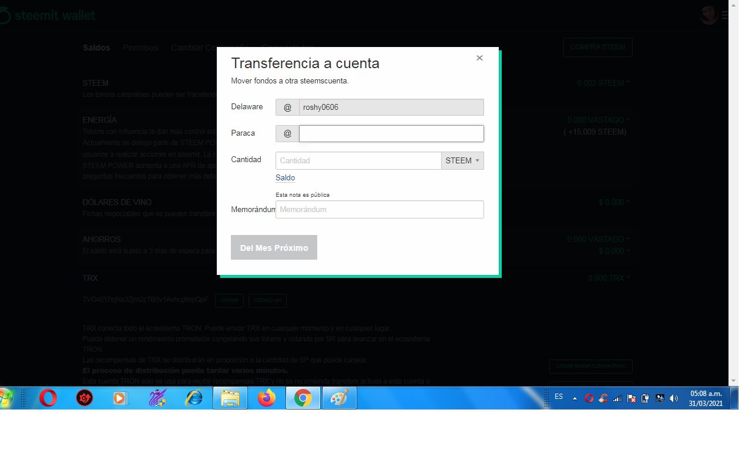Screen dimensions: 752x470
Task: Click the Opera icon in system tray
Action: 589,398
